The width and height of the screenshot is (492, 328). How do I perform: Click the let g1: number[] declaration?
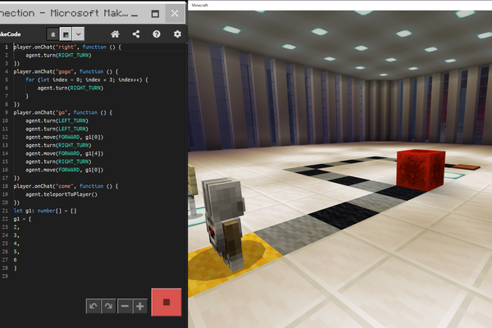(45, 211)
